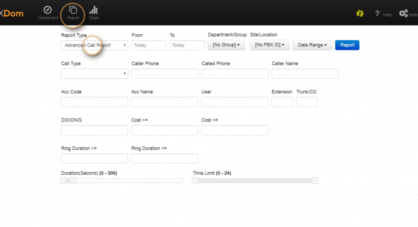This screenshot has width=418, height=227.
Task: Click the Report icon in navbar
Action: tap(73, 10)
